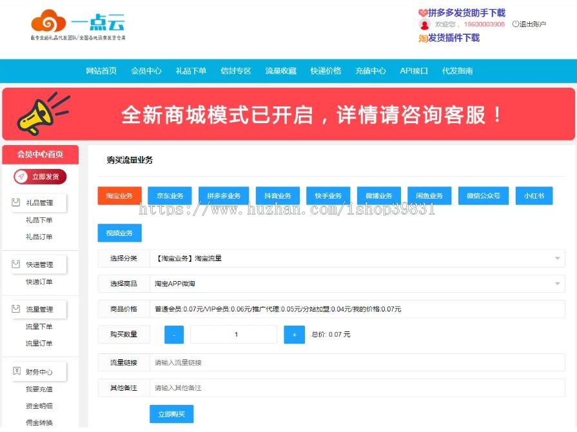Click the icon next to 流量管理

[x=16, y=309]
